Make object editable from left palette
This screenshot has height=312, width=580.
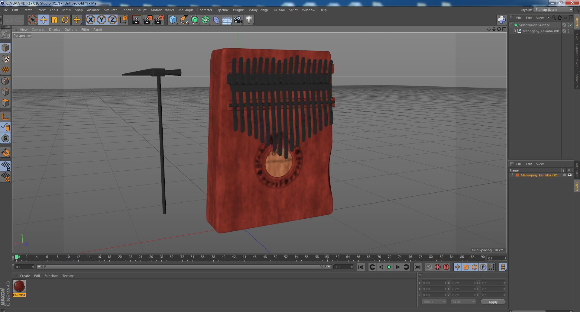[x=5, y=34]
